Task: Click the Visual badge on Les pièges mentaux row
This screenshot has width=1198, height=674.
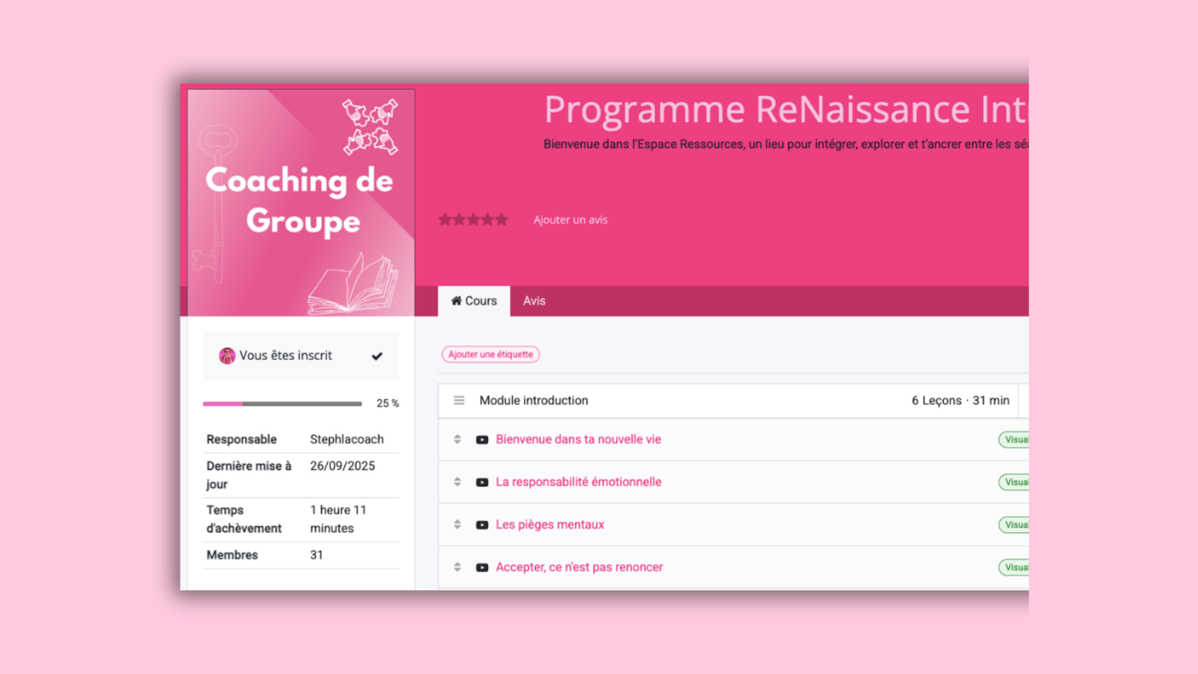Action: coord(1014,525)
